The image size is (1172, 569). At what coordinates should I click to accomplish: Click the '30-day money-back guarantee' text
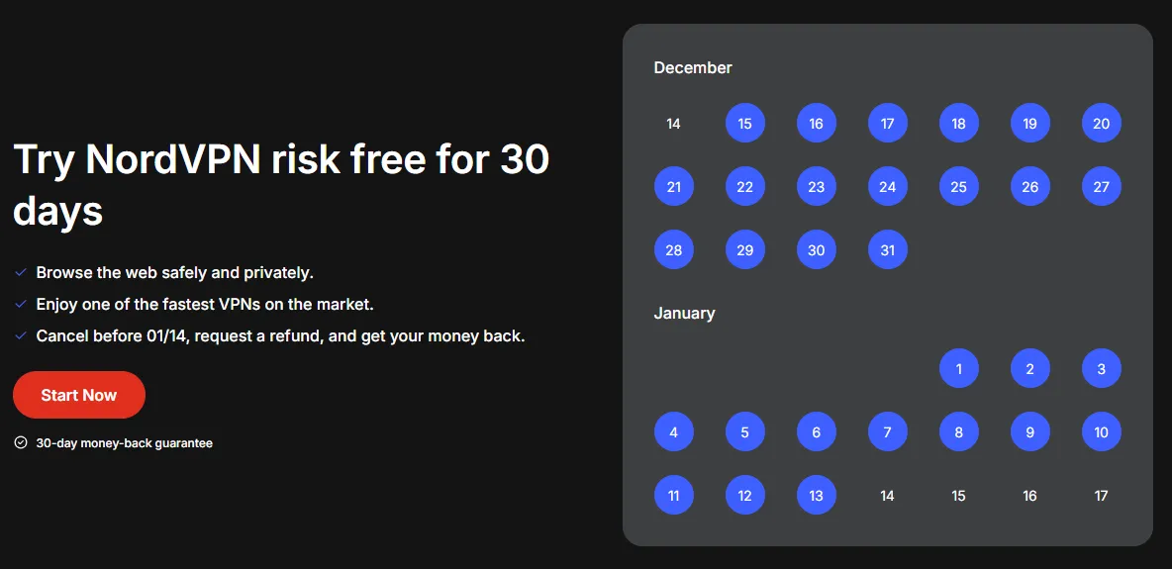pos(124,443)
